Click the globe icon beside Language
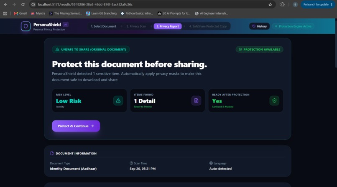The width and height of the screenshot is (337, 187). 211,163
